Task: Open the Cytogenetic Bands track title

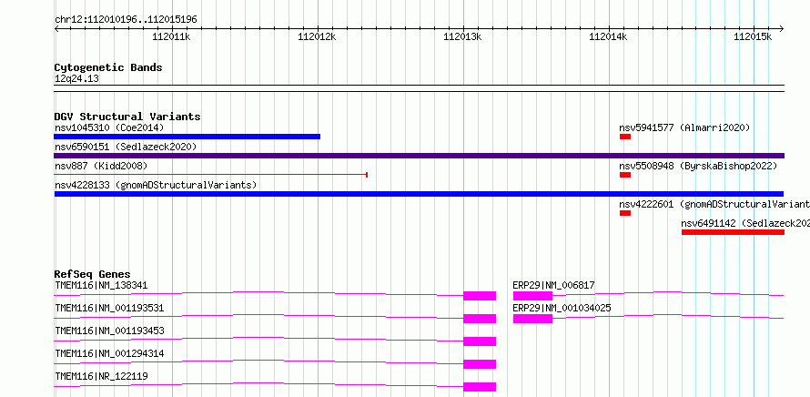Action: 108,67
